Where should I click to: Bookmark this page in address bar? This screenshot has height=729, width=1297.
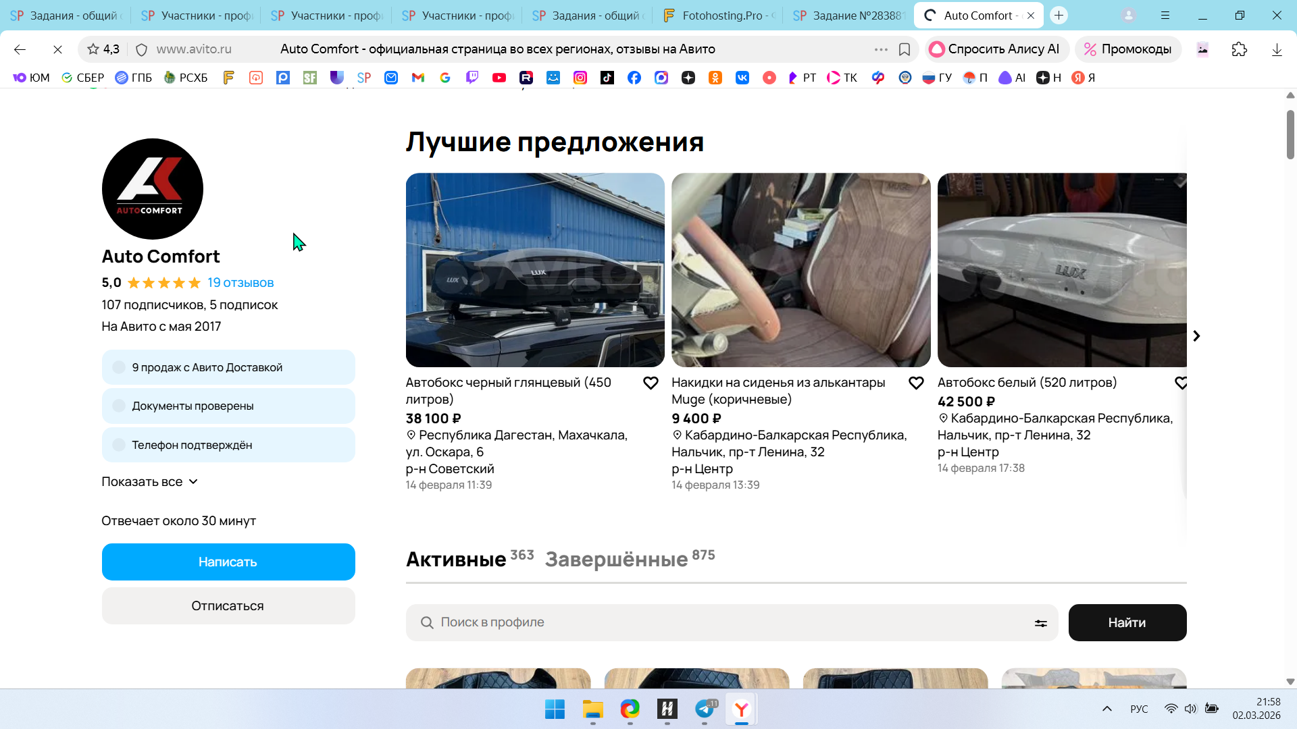click(905, 49)
